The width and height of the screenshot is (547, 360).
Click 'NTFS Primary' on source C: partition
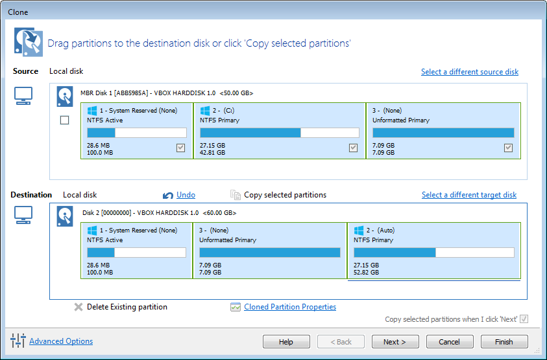click(220, 120)
